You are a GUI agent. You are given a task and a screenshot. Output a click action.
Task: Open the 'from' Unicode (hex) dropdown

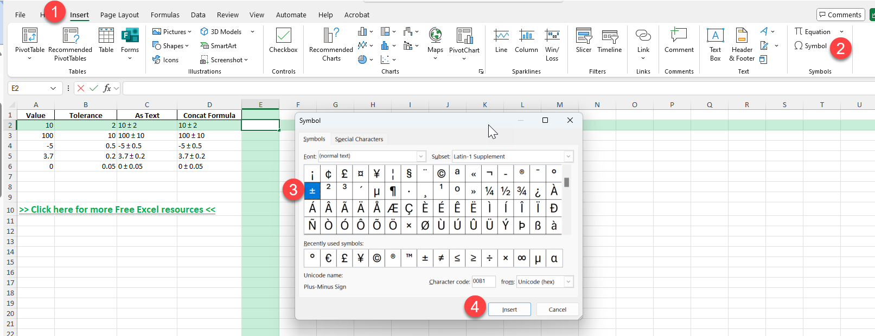click(569, 282)
